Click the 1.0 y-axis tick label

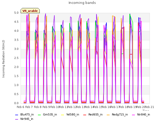(x=16, y=85)
